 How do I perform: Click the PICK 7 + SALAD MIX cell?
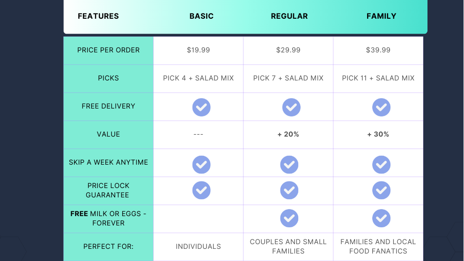[288, 78]
